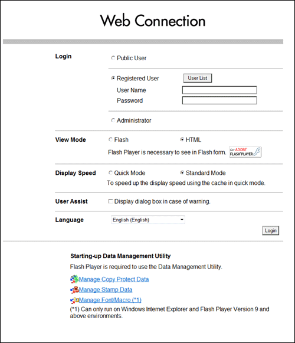The width and height of the screenshot is (295, 343).
Task: Focus the Password input field
Action: [x=219, y=100]
